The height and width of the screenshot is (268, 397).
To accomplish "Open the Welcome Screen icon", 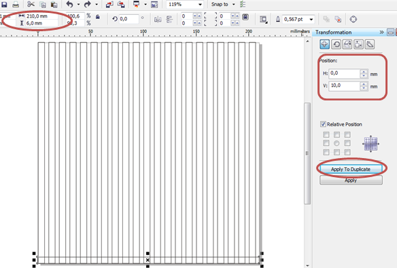I will [x=154, y=4].
